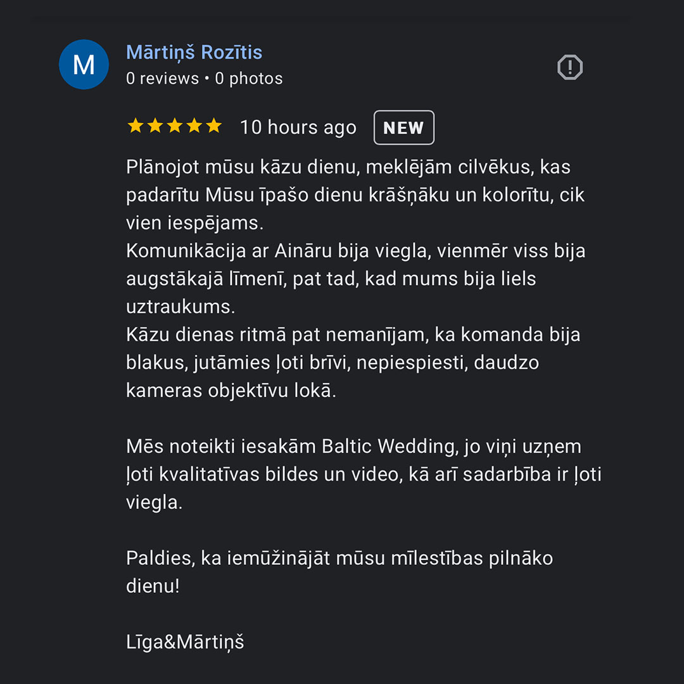Click the 'Līga&Mārtiņš' signature line
The image size is (684, 684).
pyautogui.click(x=185, y=642)
